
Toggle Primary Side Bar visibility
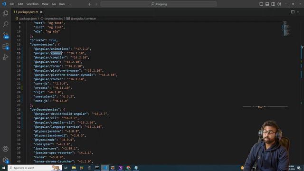coord(261,4)
